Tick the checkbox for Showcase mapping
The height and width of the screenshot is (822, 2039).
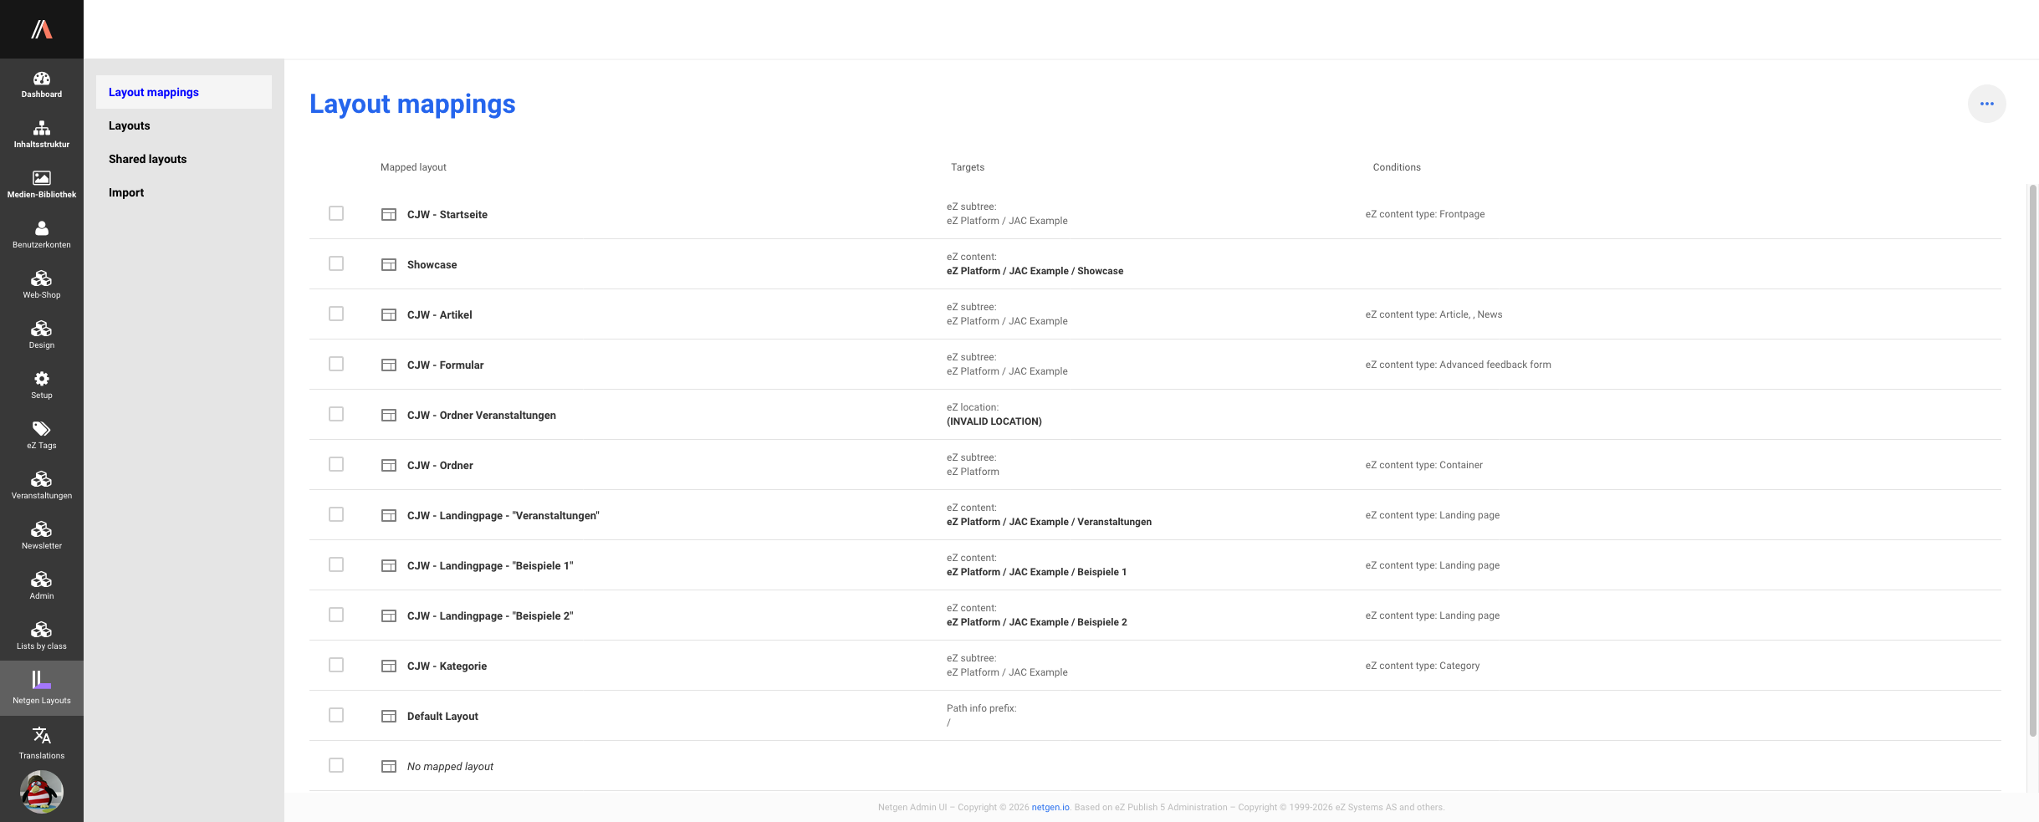coord(336,263)
